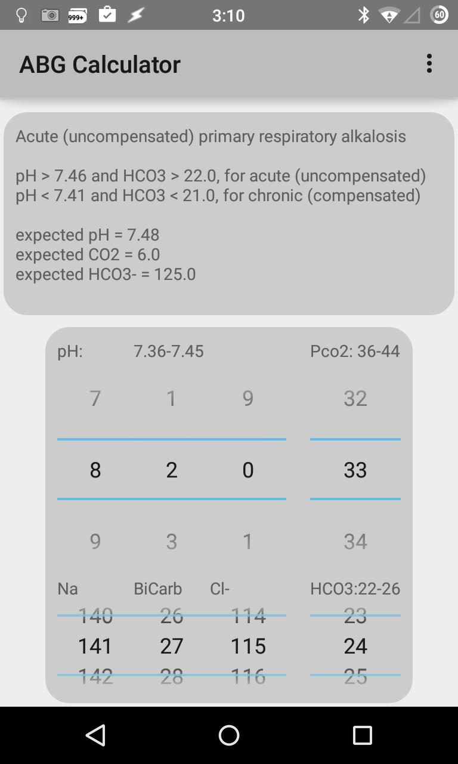Select Pco2 value 32 in the picker
Viewport: 458px width, 764px height.
pos(355,398)
